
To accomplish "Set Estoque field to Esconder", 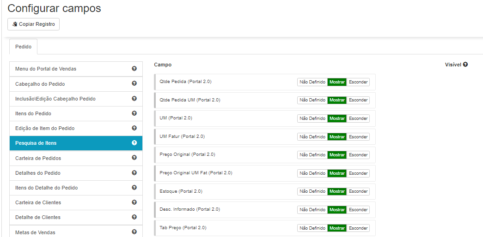I will pos(358,191).
